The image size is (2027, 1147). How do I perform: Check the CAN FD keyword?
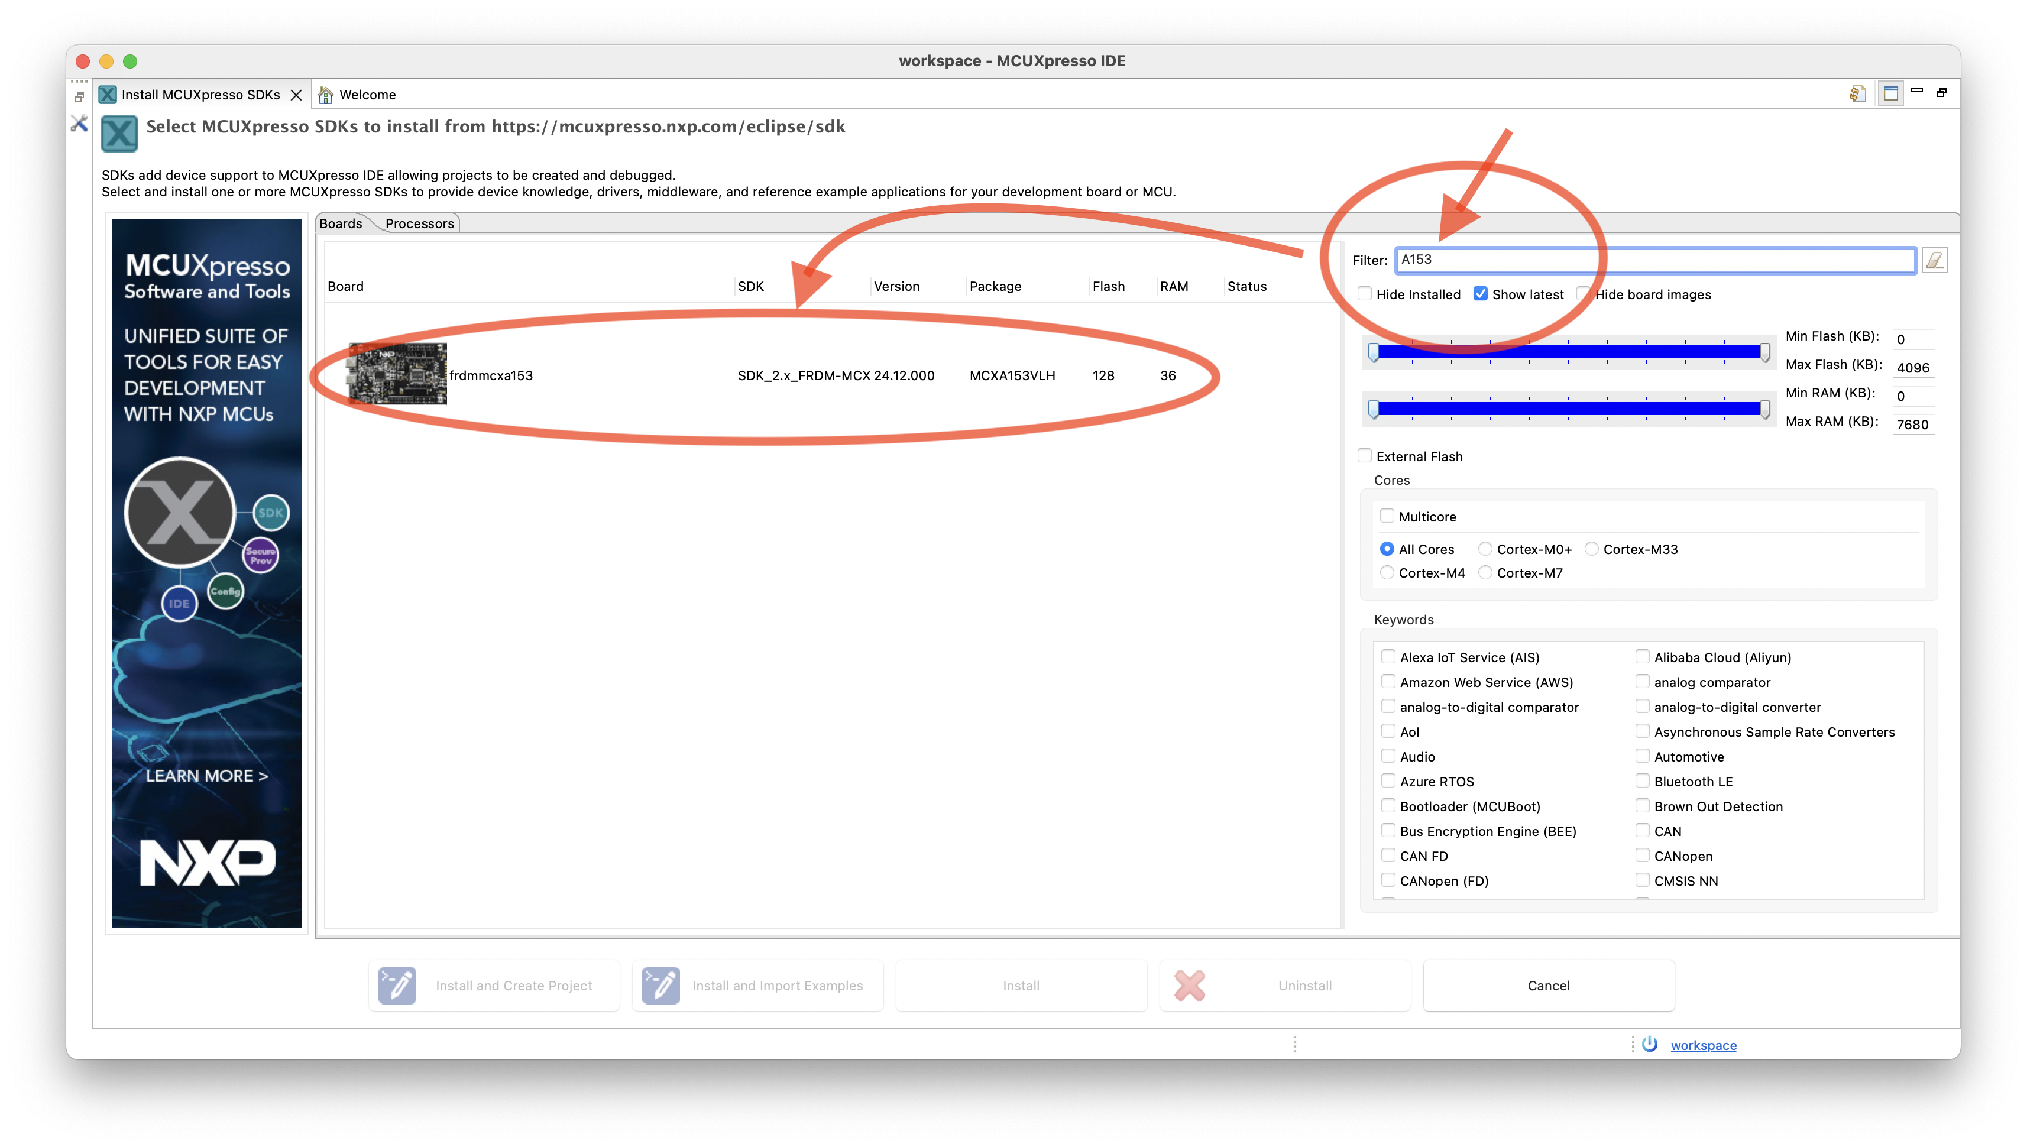[1388, 855]
